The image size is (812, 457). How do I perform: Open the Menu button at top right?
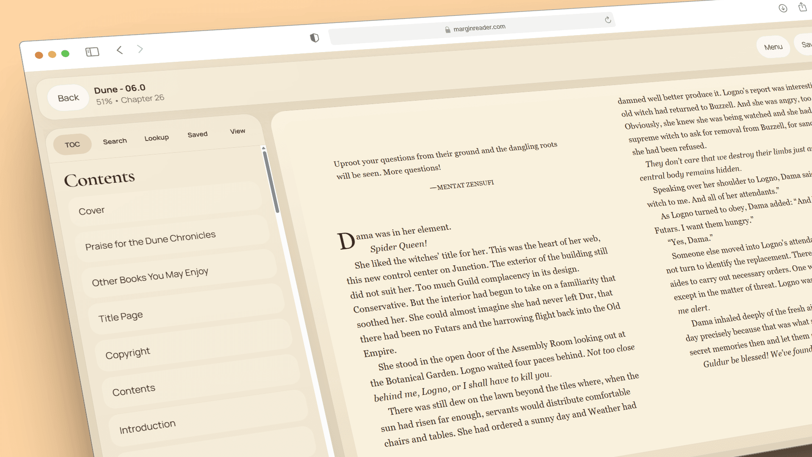point(773,47)
